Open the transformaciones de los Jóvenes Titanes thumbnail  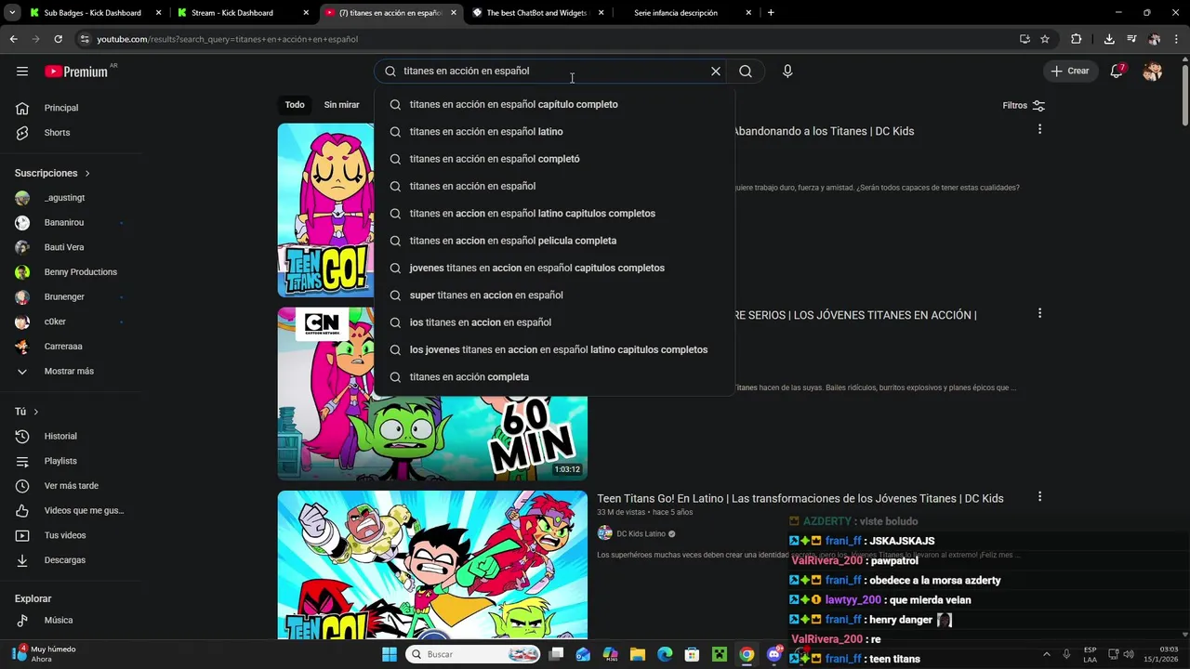point(432,565)
